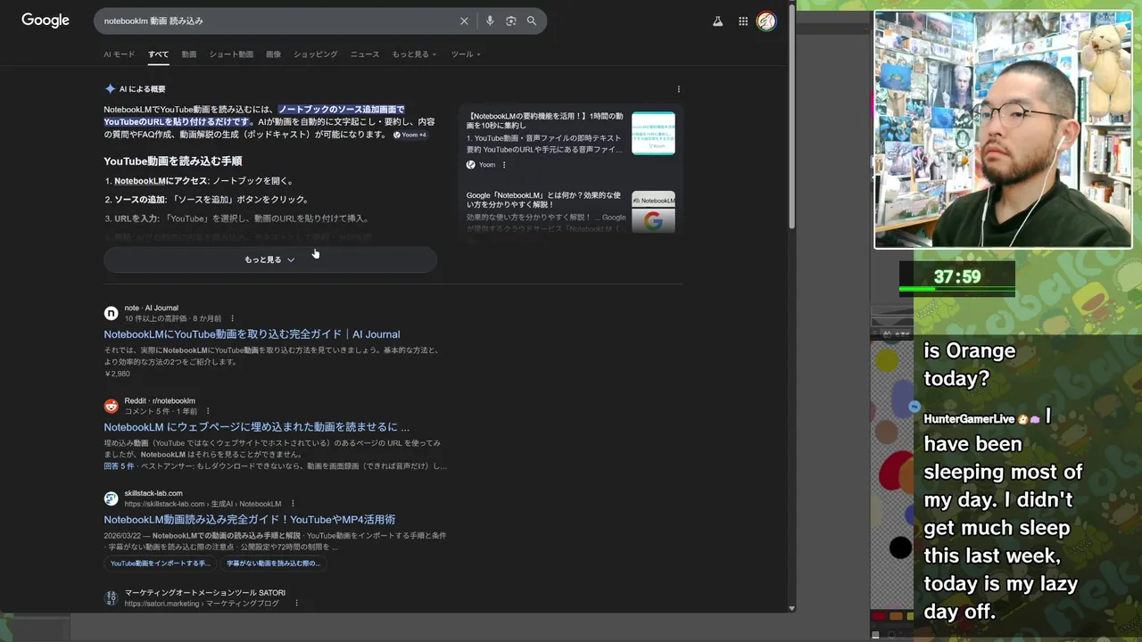
Task: Switch to ショート動画 tab
Action: [x=231, y=54]
